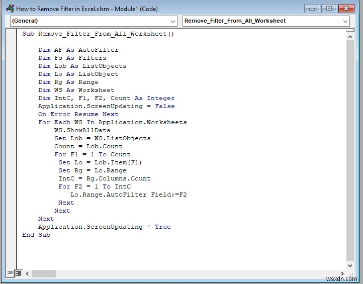Click the split bar above scrollbar
363x284 pixels.
(x=350, y=30)
